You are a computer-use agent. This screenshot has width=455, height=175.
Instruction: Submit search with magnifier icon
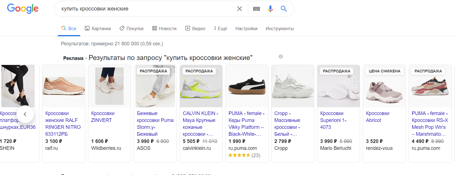pos(284,9)
